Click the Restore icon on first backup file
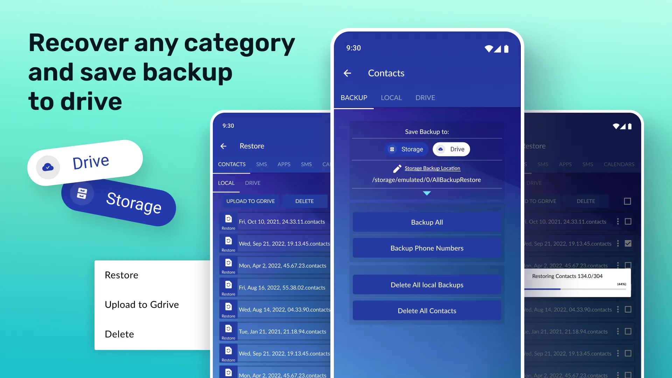Image resolution: width=672 pixels, height=378 pixels. click(228, 221)
